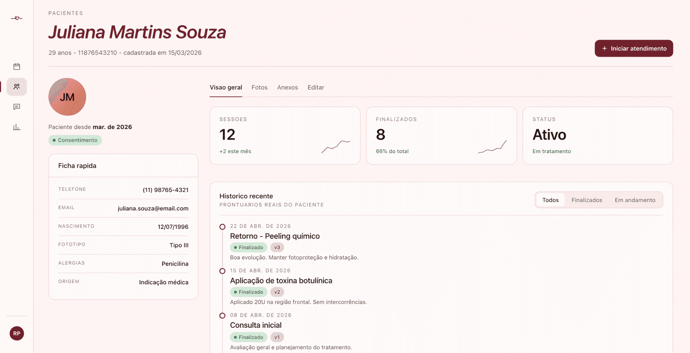The width and height of the screenshot is (690, 353).
Task: Click the Tipo III fototipo value
Action: pyautogui.click(x=179, y=245)
